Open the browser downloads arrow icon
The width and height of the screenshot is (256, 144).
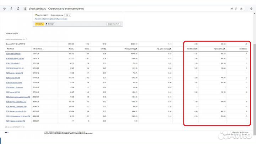[251, 8]
